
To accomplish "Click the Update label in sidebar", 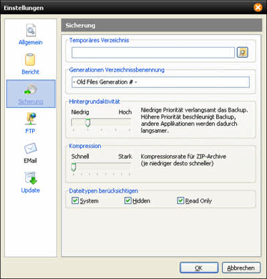I will coord(31,190).
